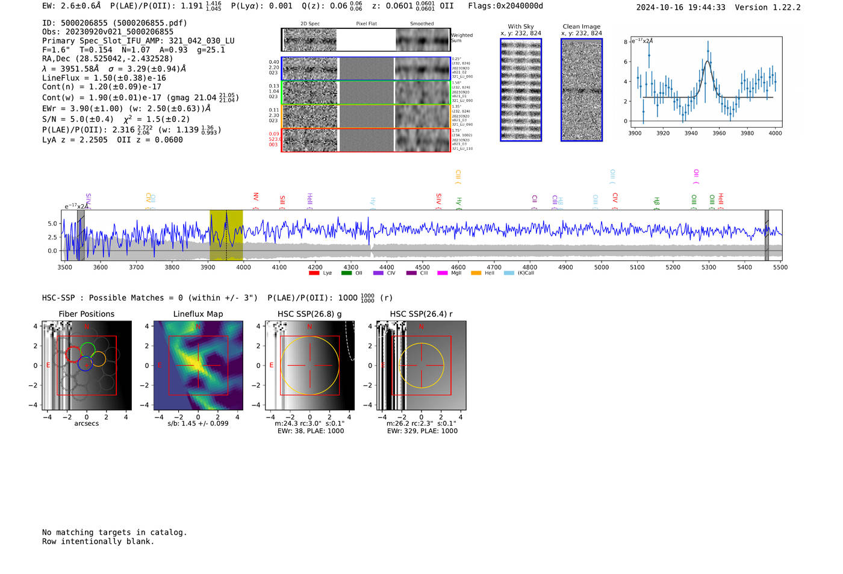Click the yellow highlighted emission line region
Screen dimensions: 843x574
226,235
